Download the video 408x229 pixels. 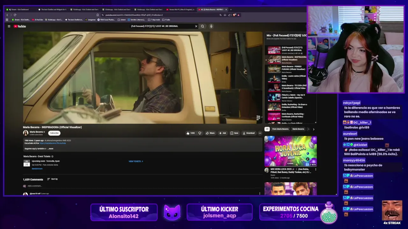point(249,133)
